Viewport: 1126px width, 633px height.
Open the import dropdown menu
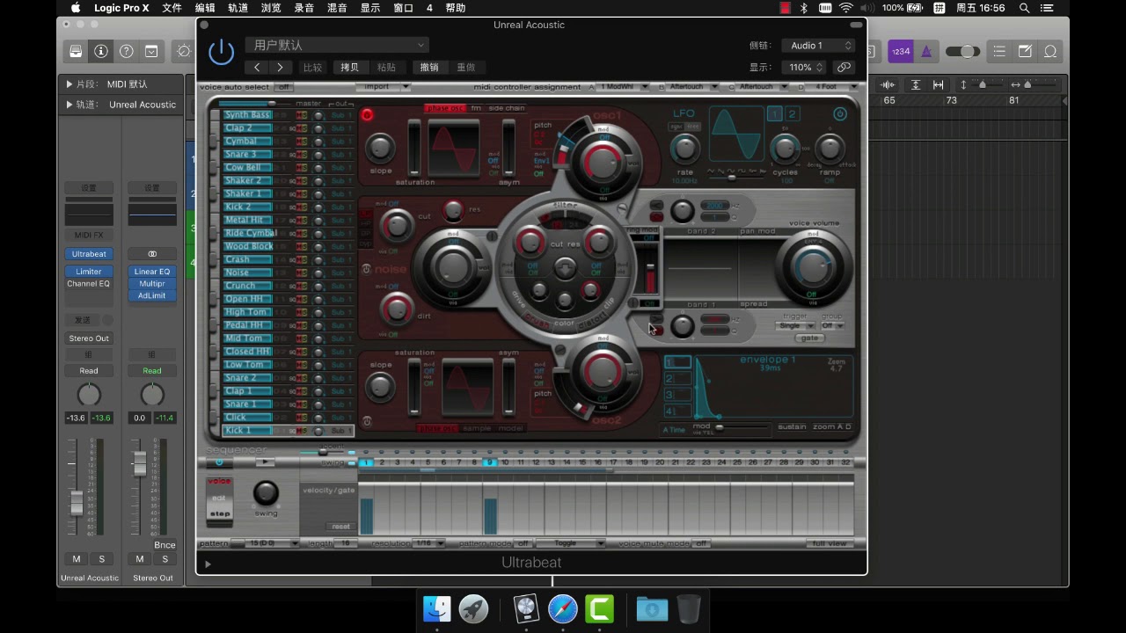[x=383, y=87]
